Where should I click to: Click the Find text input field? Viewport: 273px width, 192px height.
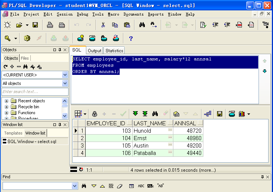pyautogui.click(x=37, y=186)
